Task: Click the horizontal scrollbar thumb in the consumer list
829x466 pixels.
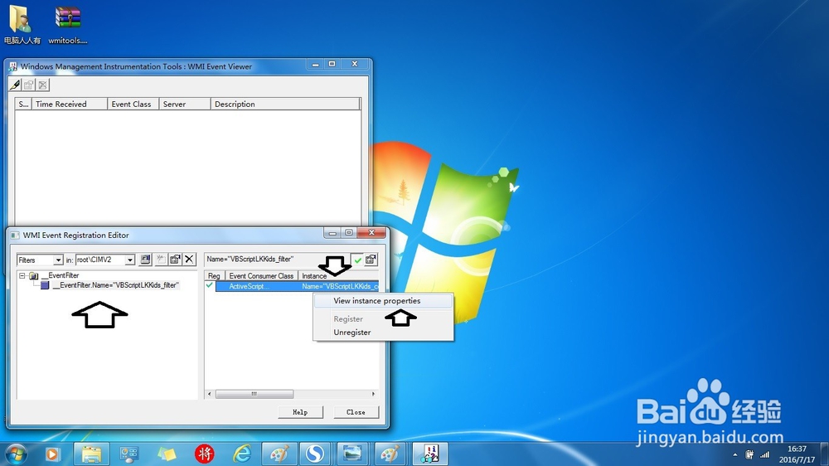Action: (x=255, y=394)
